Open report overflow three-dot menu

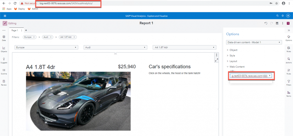click(x=283, y=23)
